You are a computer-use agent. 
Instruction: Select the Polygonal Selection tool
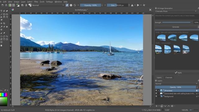point(4,36)
